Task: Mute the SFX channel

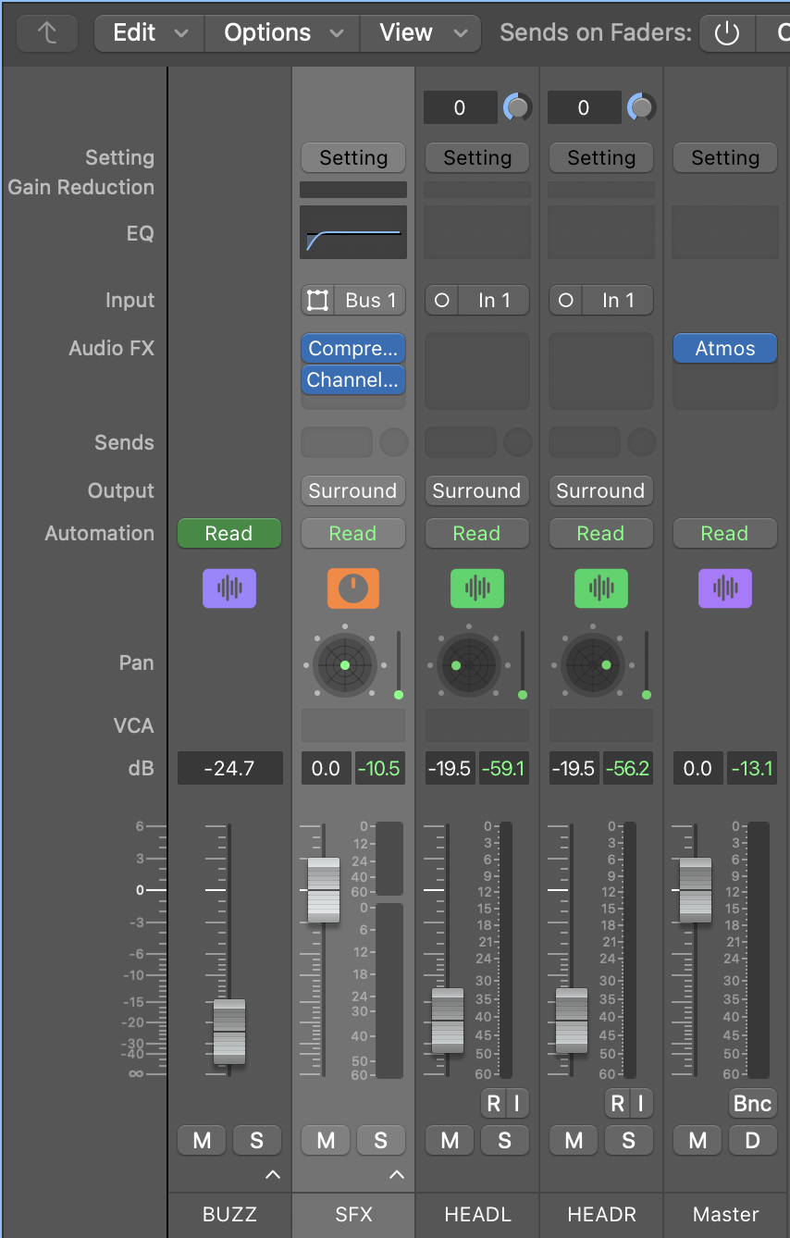Action: [x=326, y=1141]
